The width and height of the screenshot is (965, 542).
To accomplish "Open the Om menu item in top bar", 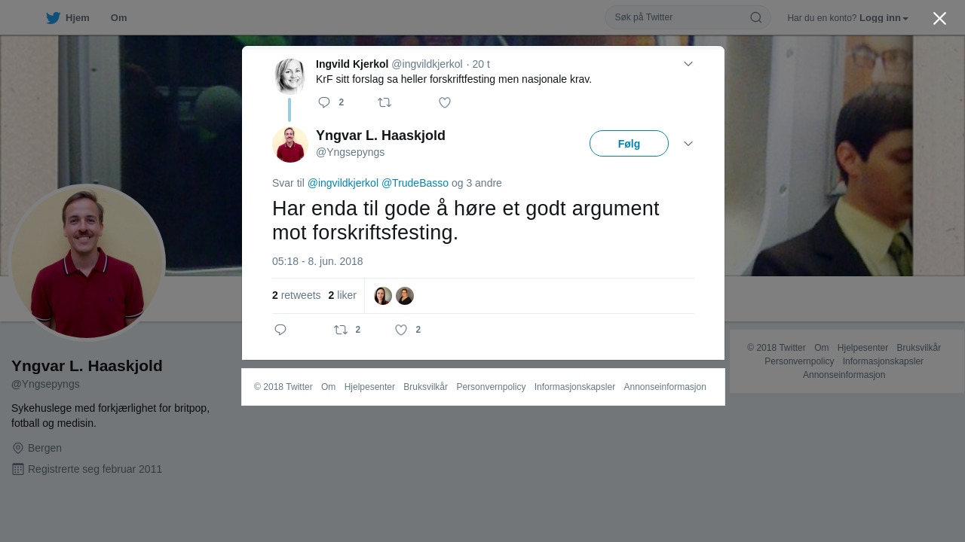I will [x=118, y=18].
